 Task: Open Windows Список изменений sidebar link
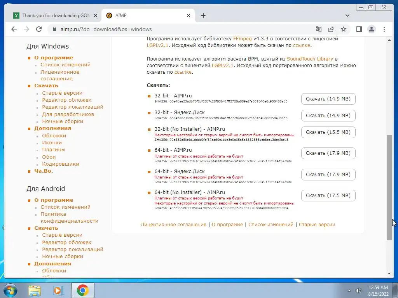pos(65,65)
